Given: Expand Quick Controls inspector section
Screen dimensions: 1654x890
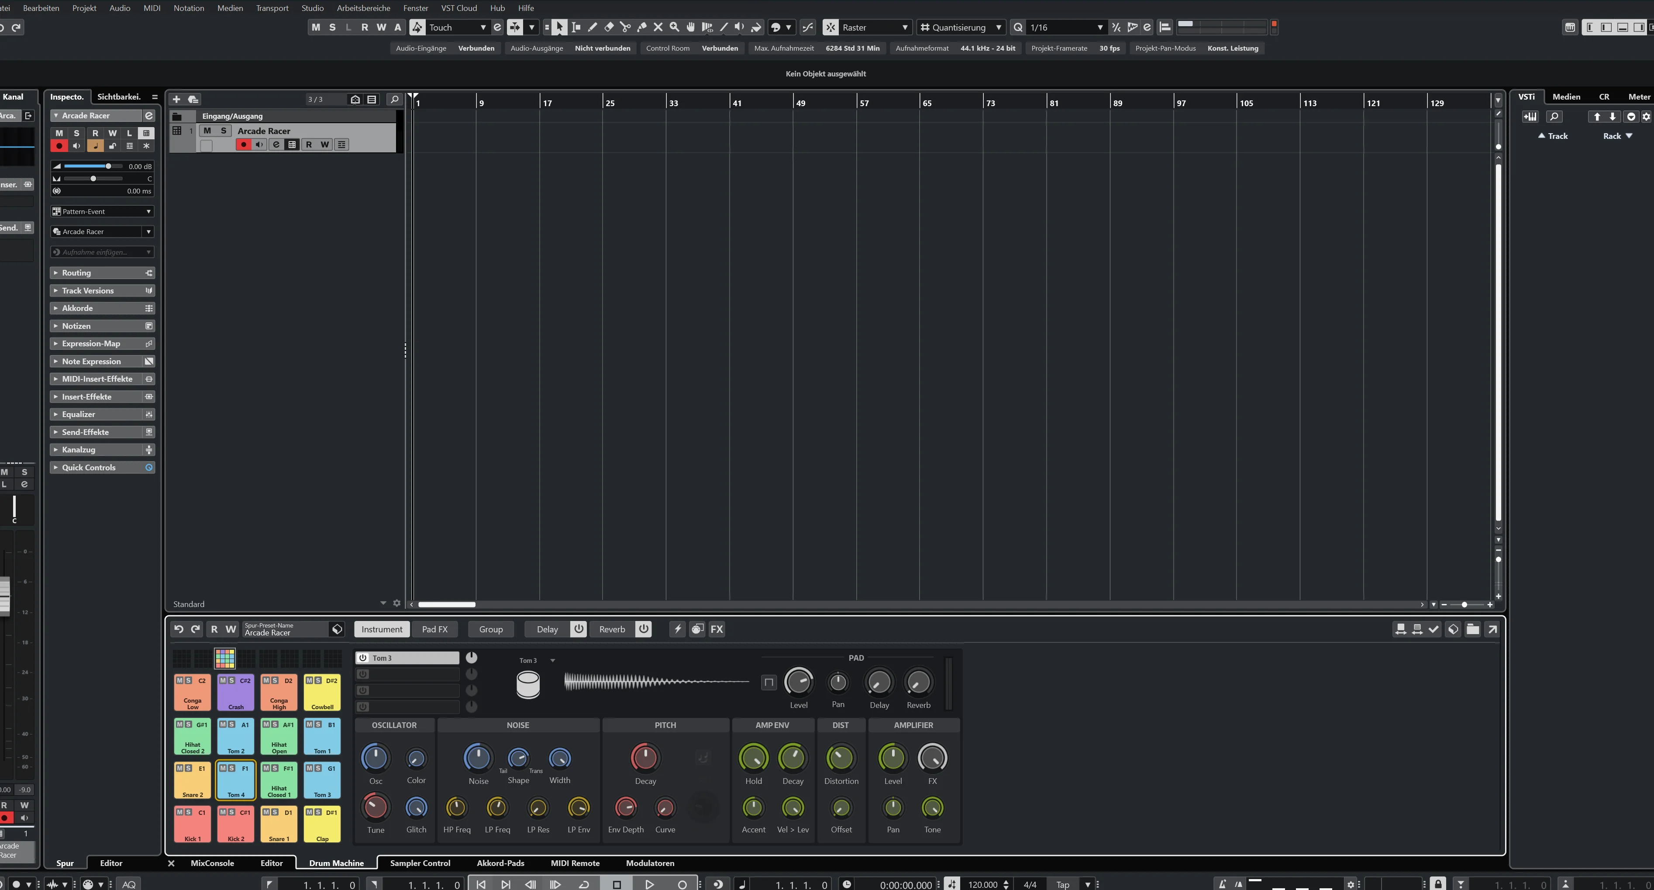Looking at the screenshot, I should 103,467.
